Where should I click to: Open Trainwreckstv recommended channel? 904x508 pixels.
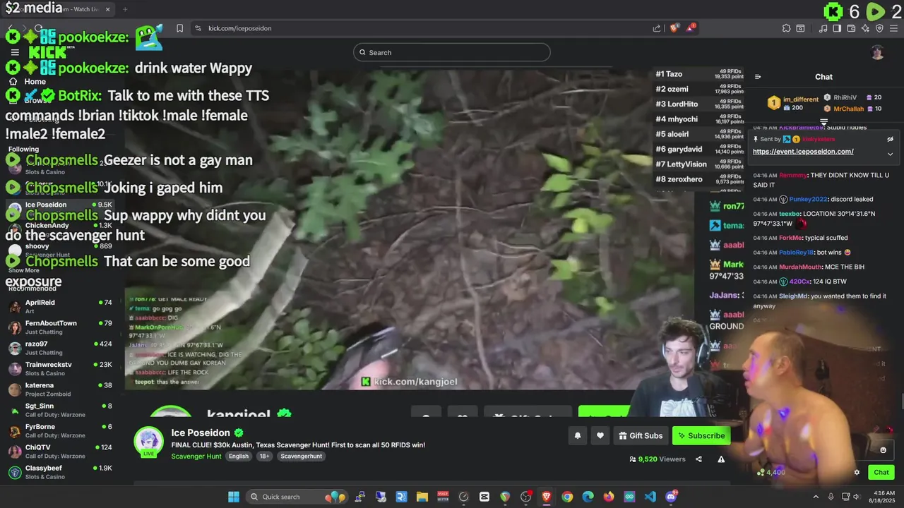[62, 369]
